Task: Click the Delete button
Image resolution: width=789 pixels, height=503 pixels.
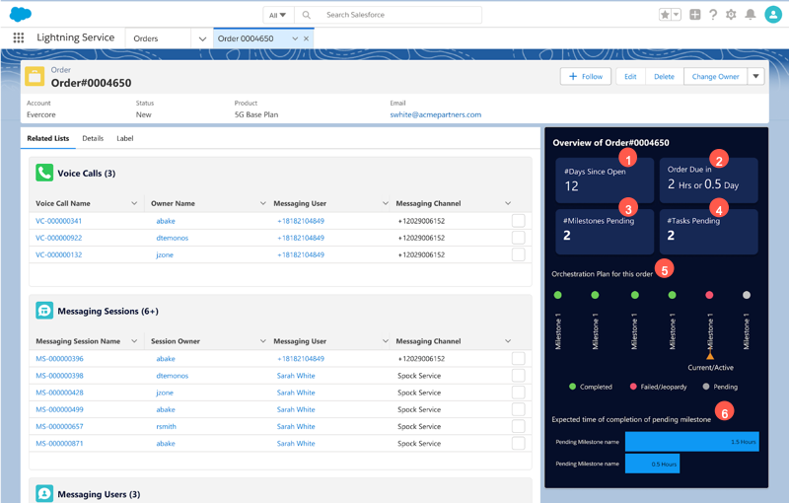Action: (664, 77)
